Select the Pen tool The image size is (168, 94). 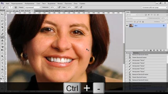point(2,60)
